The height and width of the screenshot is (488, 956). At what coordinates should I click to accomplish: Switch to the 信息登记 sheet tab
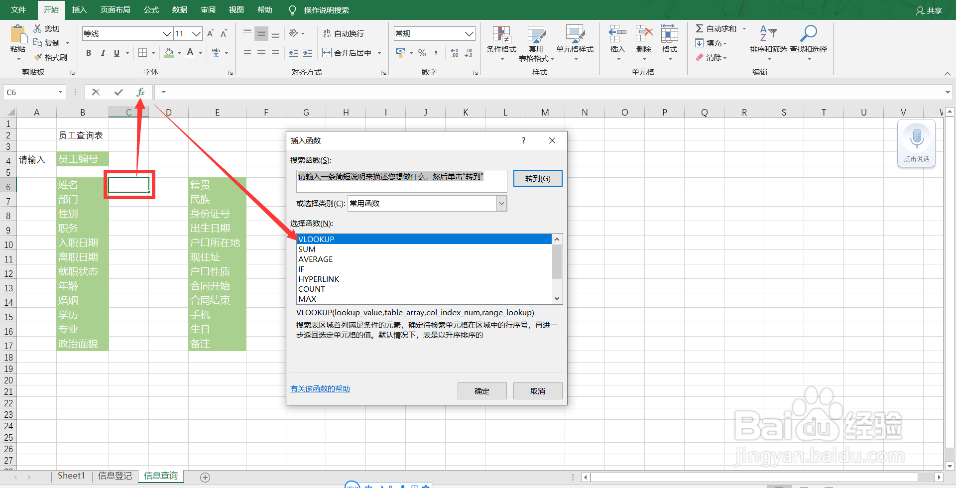pyautogui.click(x=115, y=476)
